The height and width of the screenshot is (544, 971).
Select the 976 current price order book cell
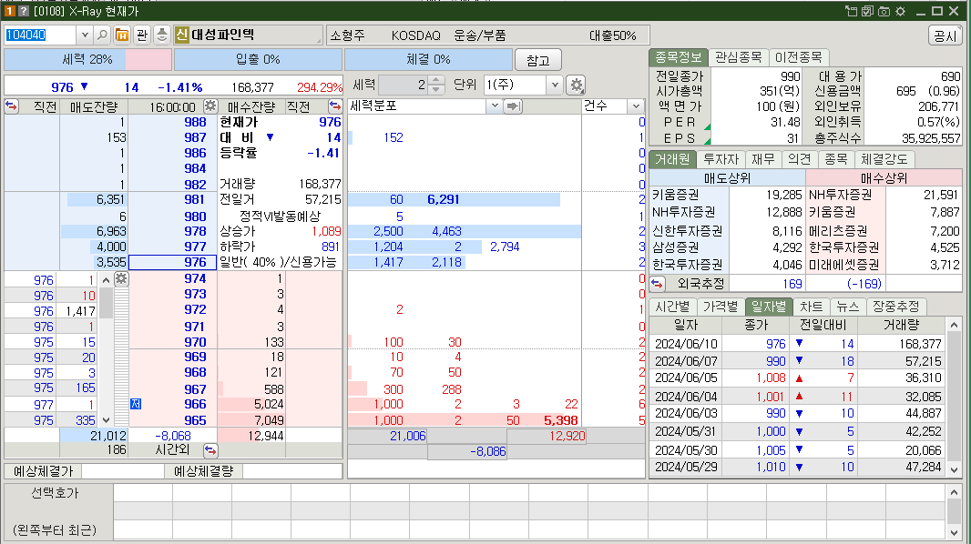pos(173,262)
